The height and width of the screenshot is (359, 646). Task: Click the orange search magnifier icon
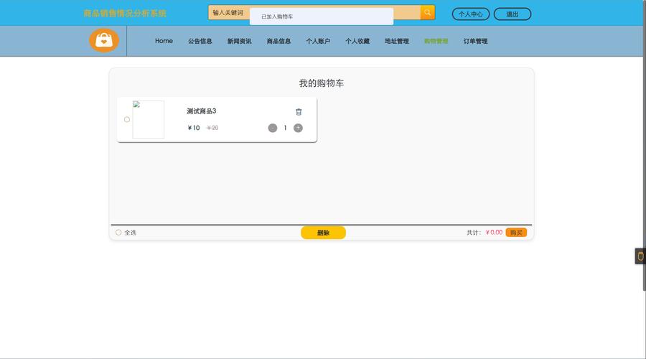[x=427, y=13]
